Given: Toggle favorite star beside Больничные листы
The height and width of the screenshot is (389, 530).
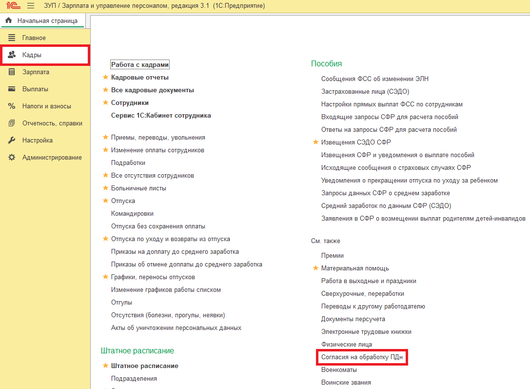Looking at the screenshot, I should coord(105,188).
